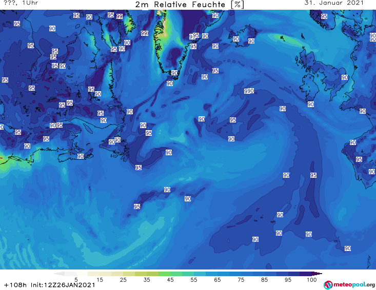The width and height of the screenshot is (376, 290).
Task: Click the legend value '5'
Action: point(76,280)
